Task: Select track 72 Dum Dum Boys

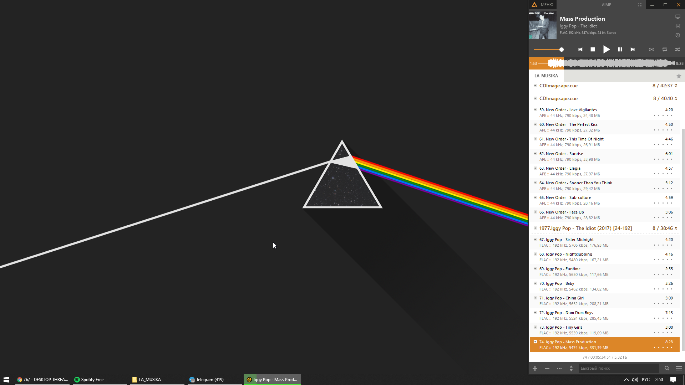Action: coord(605,315)
